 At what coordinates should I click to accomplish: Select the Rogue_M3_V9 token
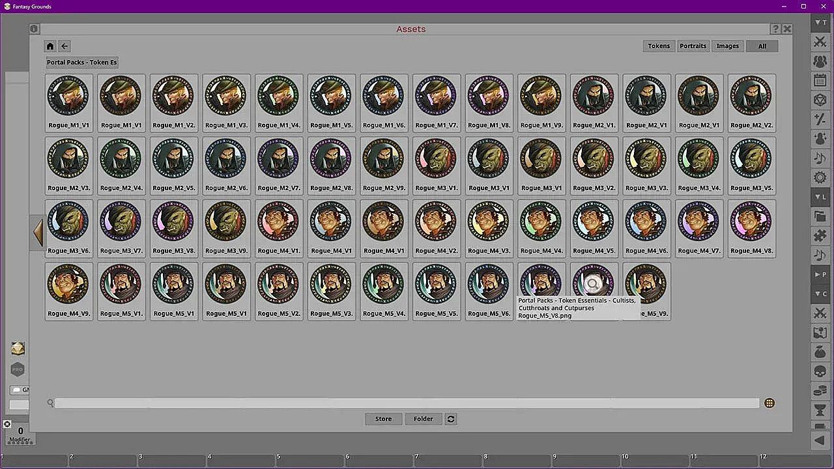click(226, 229)
